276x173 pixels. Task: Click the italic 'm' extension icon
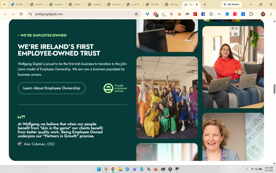(187, 14)
